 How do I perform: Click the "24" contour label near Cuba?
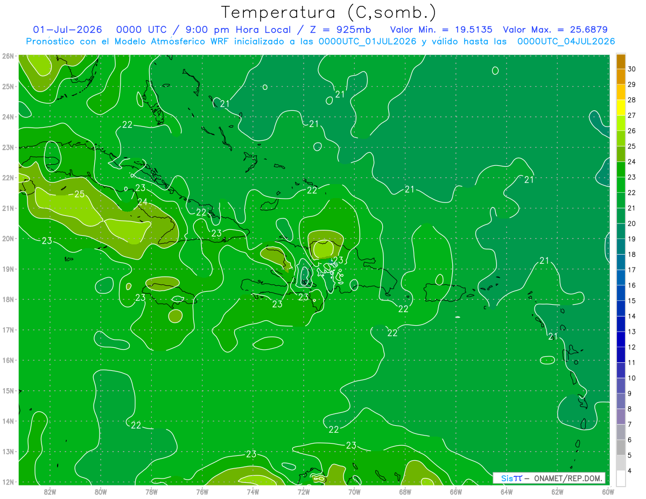tap(142, 202)
